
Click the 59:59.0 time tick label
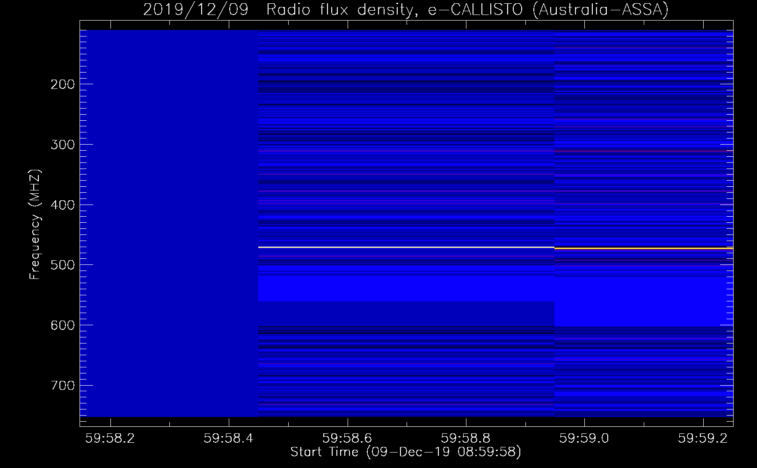pyautogui.click(x=584, y=438)
